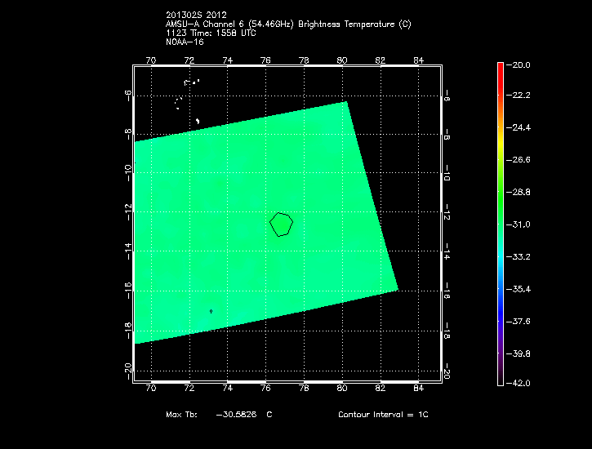Select the blue color bar section near -35.4

pyautogui.click(x=500, y=289)
